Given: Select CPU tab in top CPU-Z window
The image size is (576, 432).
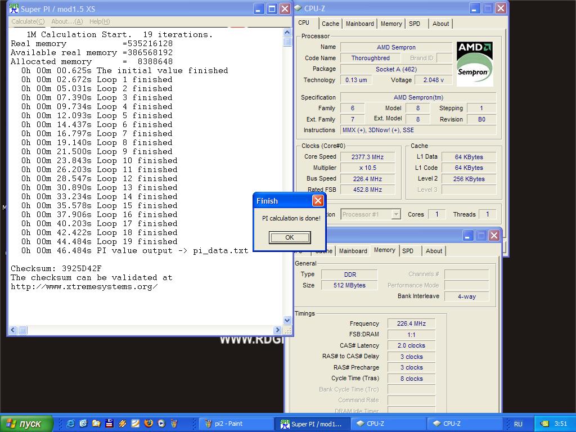Looking at the screenshot, I should pos(304,22).
